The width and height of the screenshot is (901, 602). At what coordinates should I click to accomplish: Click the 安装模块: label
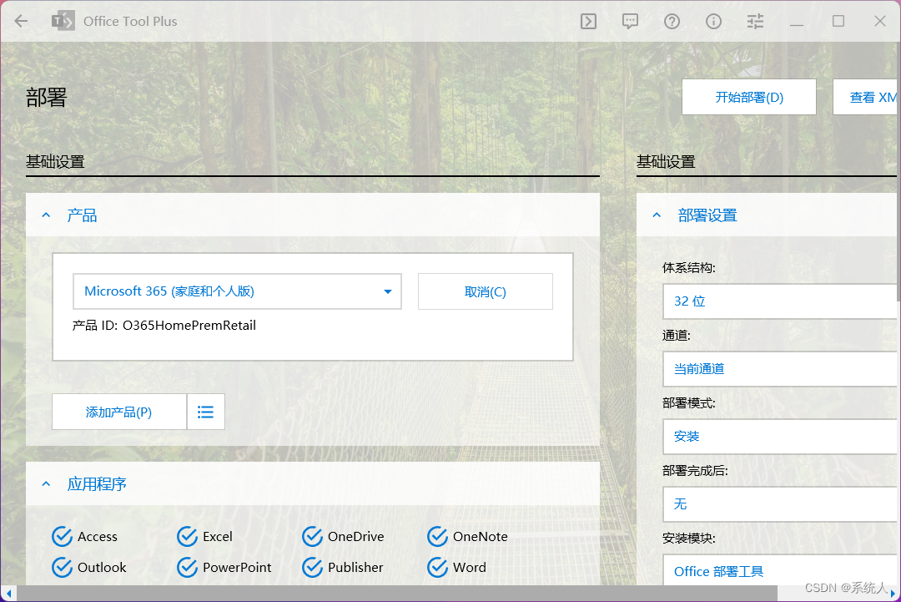pos(689,539)
